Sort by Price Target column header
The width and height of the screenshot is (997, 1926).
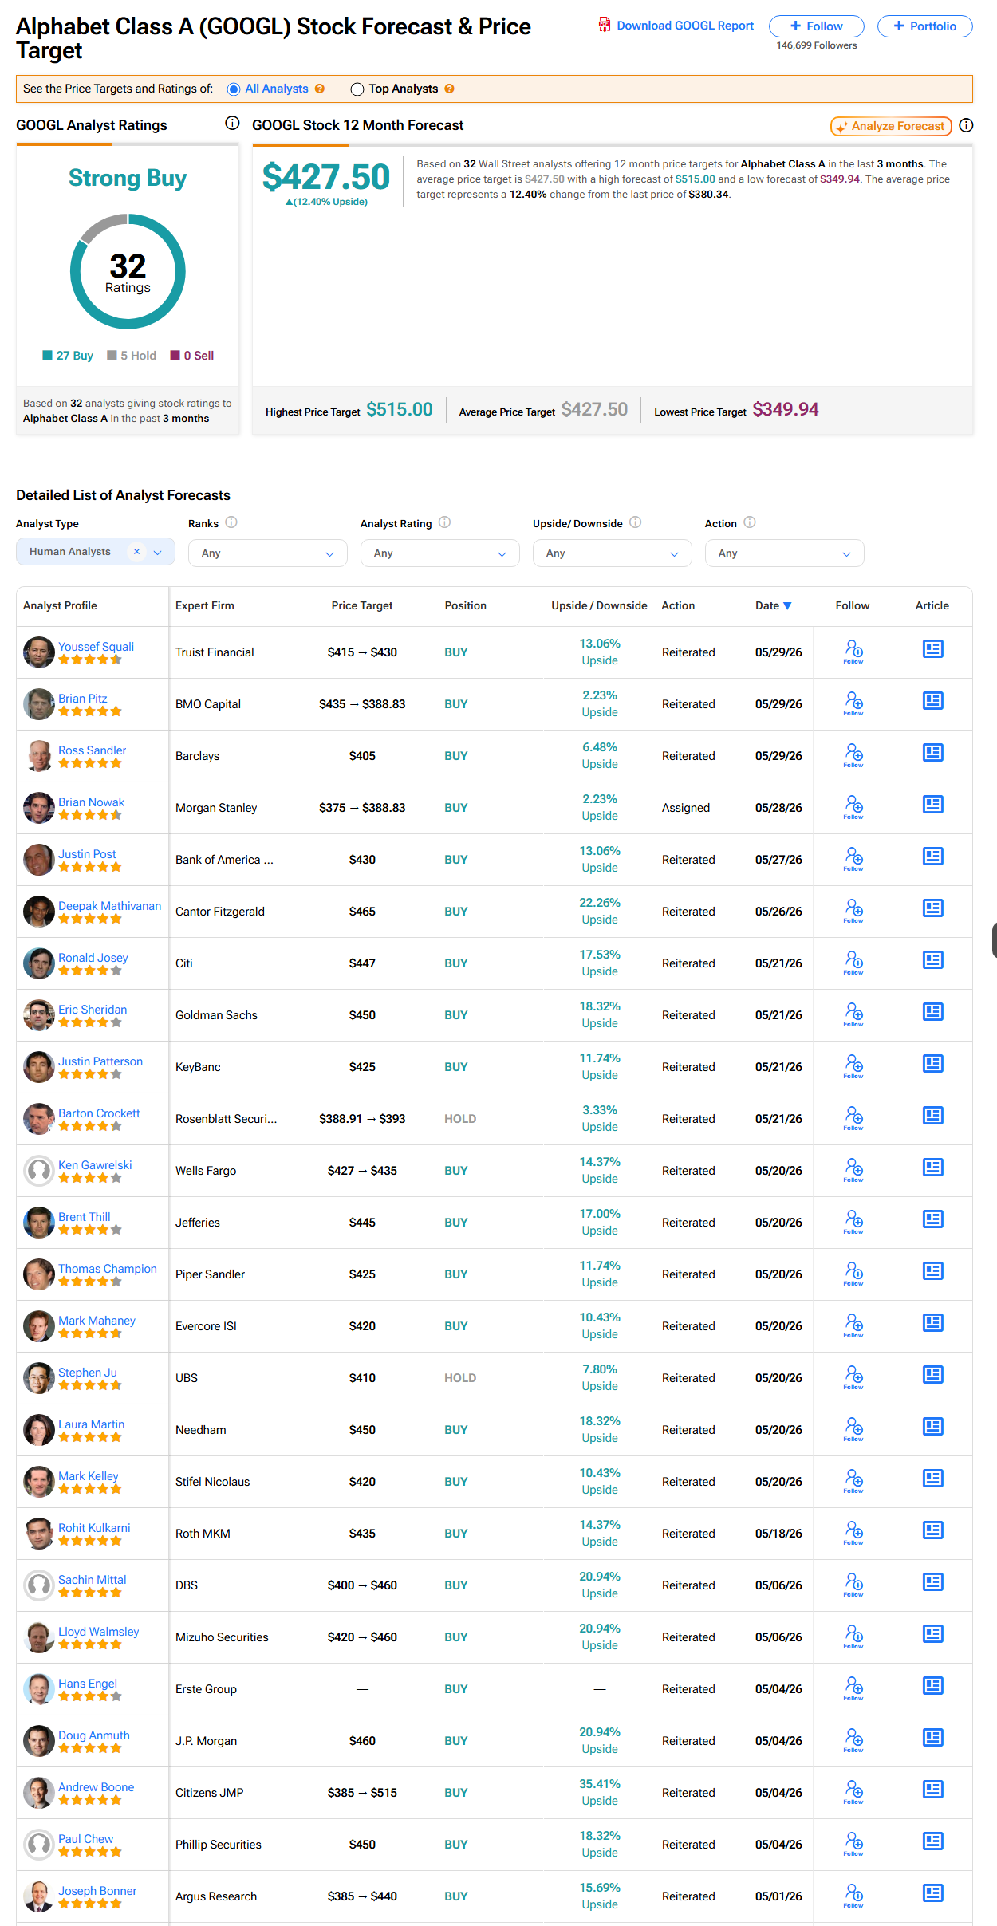[x=362, y=605]
